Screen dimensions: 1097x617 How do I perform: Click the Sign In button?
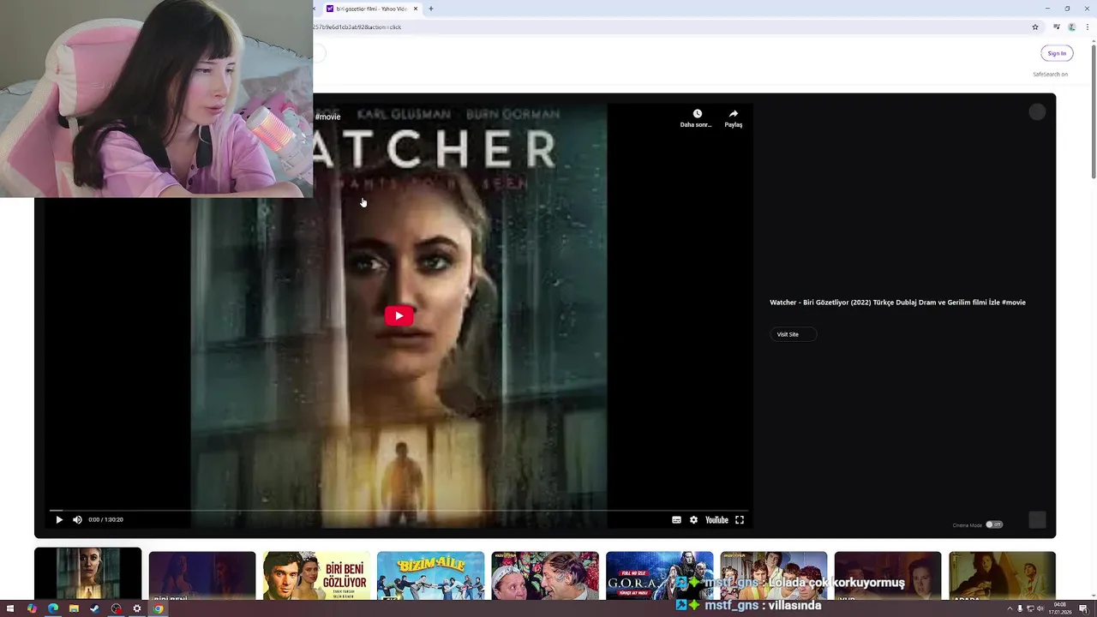[x=1057, y=53]
